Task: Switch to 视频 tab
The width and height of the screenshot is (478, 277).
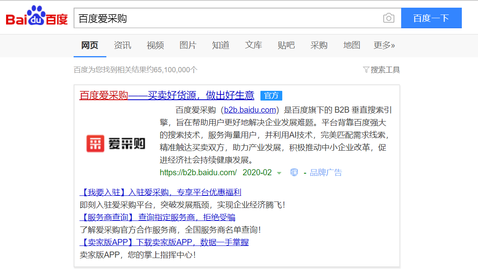Action: tap(155, 45)
